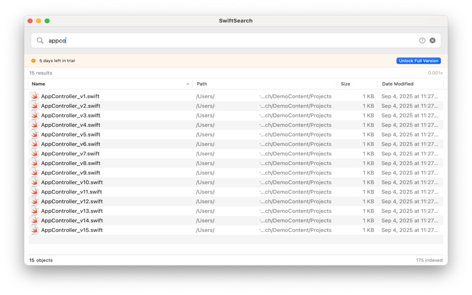Screen dimensions: 472x295
Task: Click the 15 objects status bar text
Action: [41, 260]
